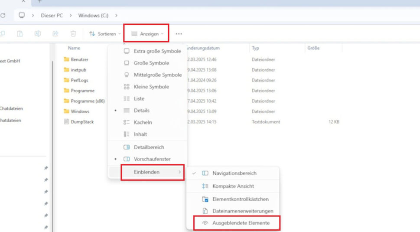Click the Delete trash can icon
Viewport: 420px width, 232px height.
[x=73, y=34]
